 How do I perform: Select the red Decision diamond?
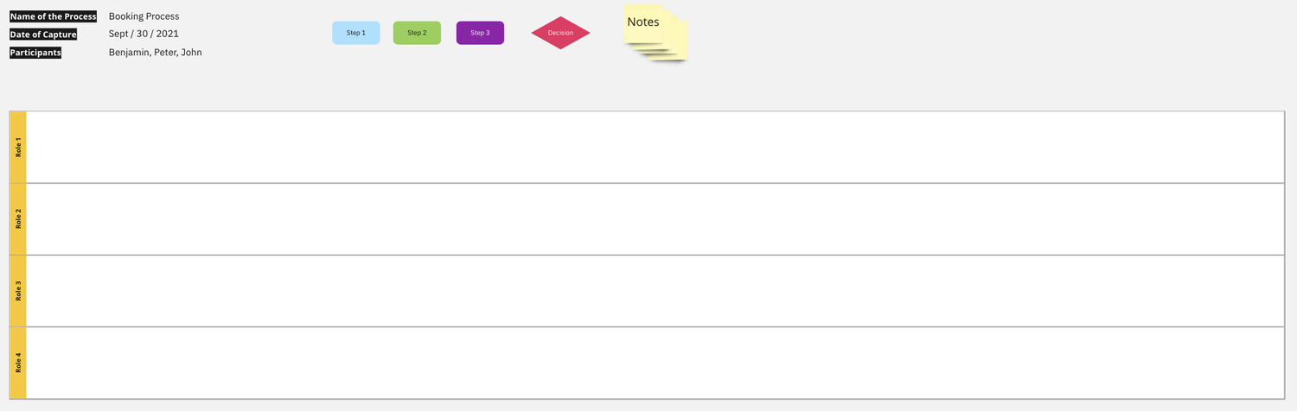coord(560,33)
